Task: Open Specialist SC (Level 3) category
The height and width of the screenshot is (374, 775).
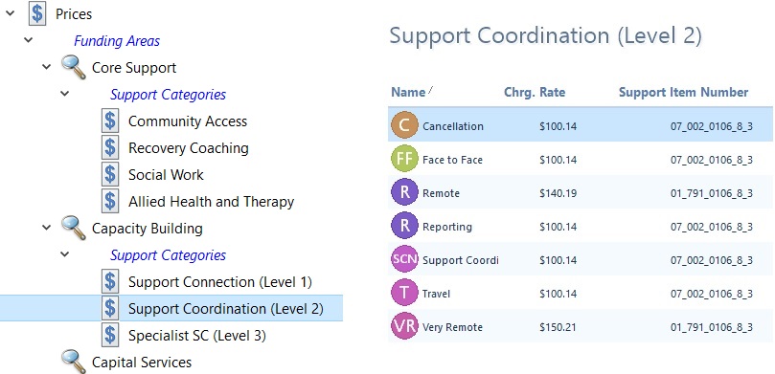Action: pos(197,336)
